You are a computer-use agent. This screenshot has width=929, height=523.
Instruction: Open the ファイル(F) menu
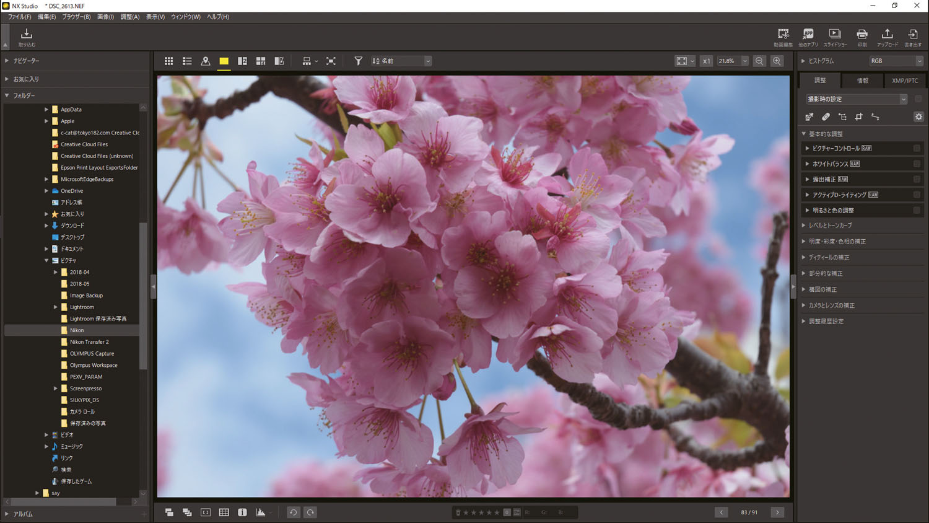tap(19, 17)
